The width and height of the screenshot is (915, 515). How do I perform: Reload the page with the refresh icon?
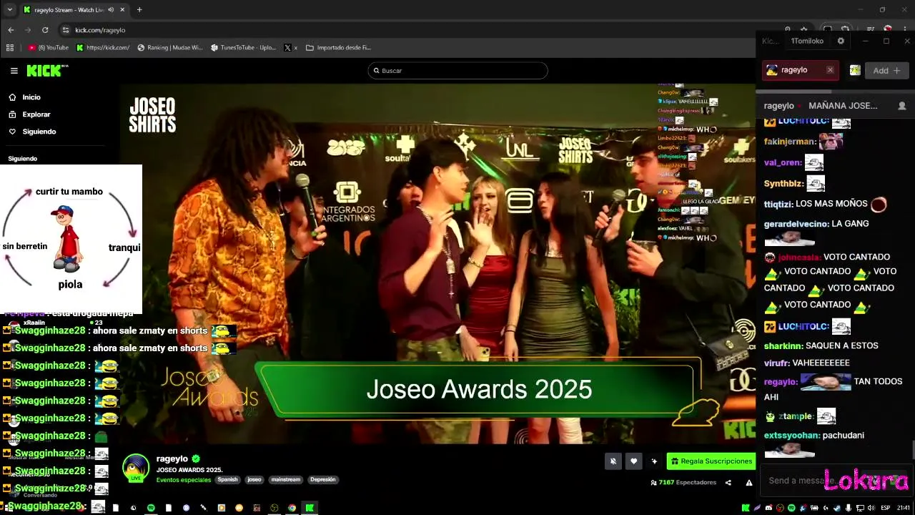pos(45,30)
